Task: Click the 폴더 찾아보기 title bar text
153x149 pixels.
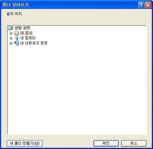Action: click(15, 5)
